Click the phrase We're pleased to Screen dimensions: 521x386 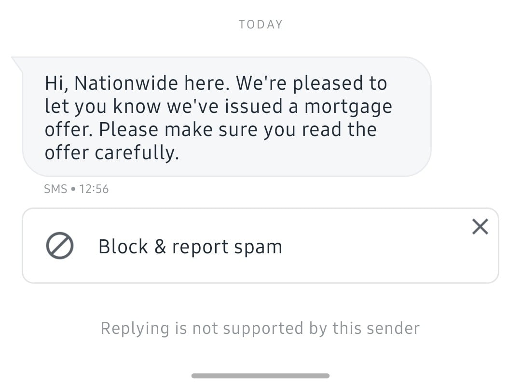312,83
